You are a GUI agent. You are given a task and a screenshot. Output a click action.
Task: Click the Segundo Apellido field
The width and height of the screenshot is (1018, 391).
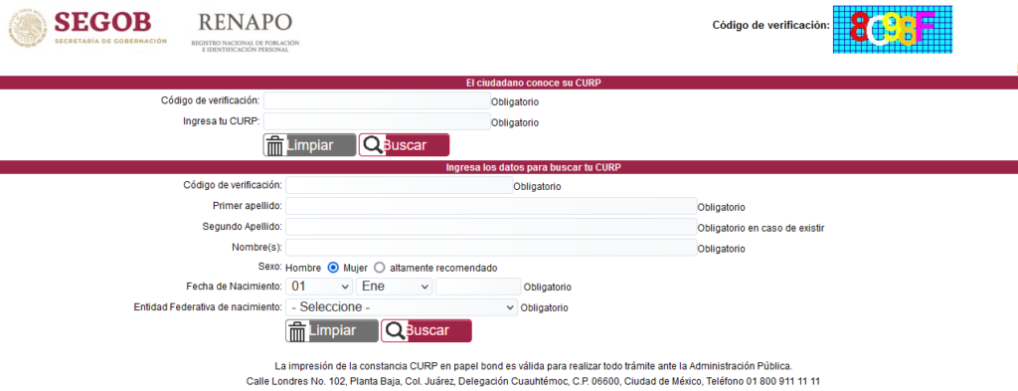tap(491, 227)
